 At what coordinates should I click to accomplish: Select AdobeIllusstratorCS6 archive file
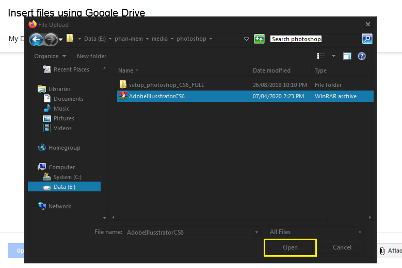pyautogui.click(x=245, y=96)
